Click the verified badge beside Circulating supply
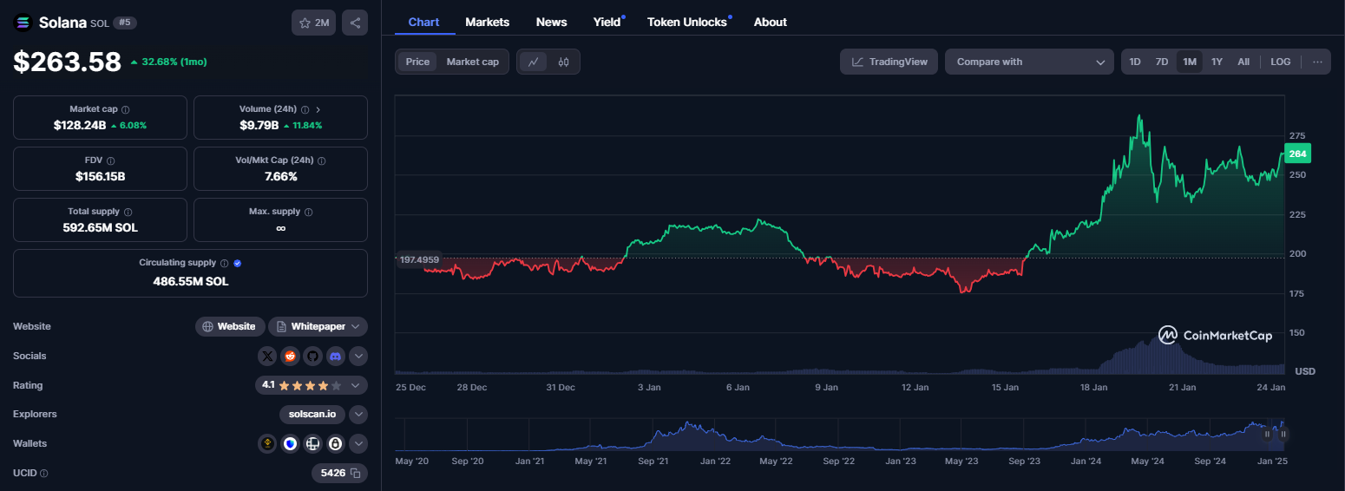Screen dimensions: 1345x491 click(237, 263)
